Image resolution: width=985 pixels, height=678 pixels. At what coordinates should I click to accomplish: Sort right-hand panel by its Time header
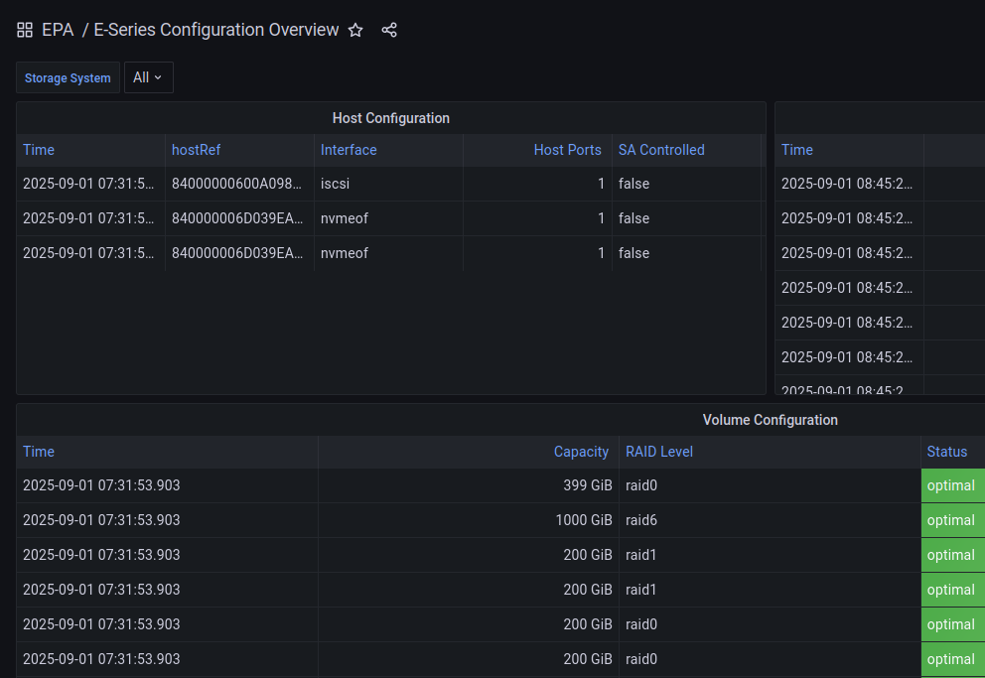[x=797, y=150]
